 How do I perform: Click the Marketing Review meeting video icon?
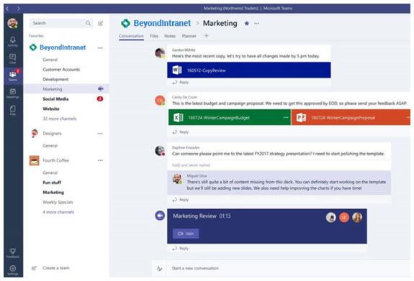160,216
